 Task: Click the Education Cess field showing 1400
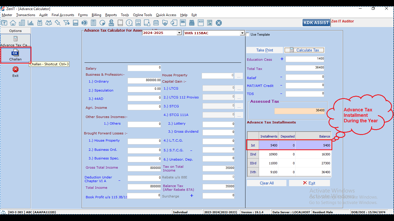tap(305, 59)
